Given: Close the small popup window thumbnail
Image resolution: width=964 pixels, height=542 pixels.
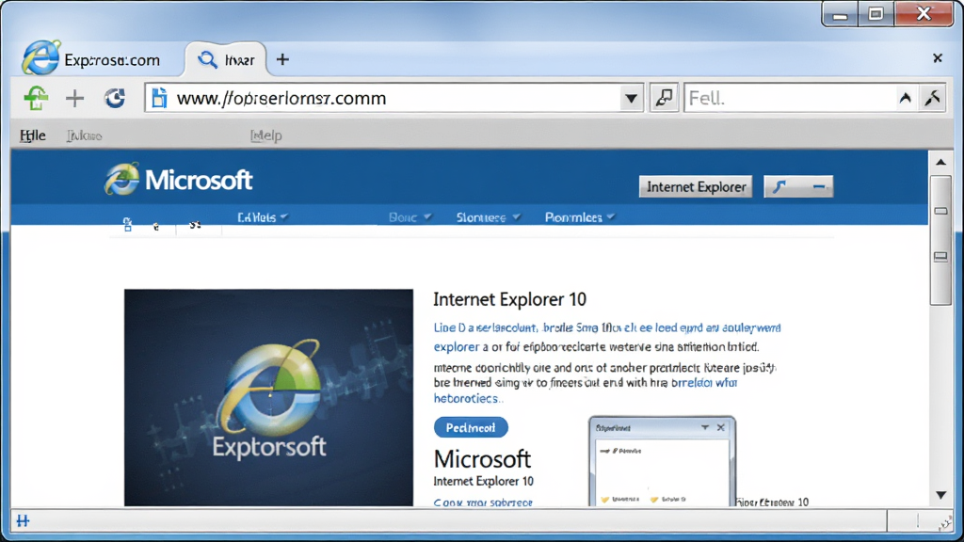Looking at the screenshot, I should 720,427.
